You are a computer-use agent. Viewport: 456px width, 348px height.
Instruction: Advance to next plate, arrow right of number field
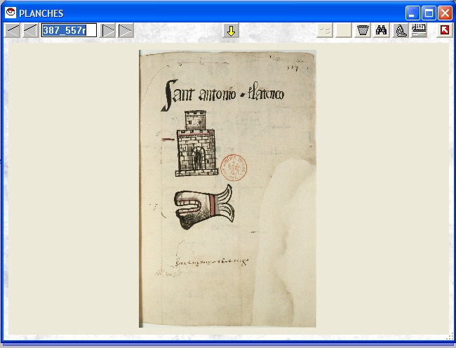coord(109,30)
